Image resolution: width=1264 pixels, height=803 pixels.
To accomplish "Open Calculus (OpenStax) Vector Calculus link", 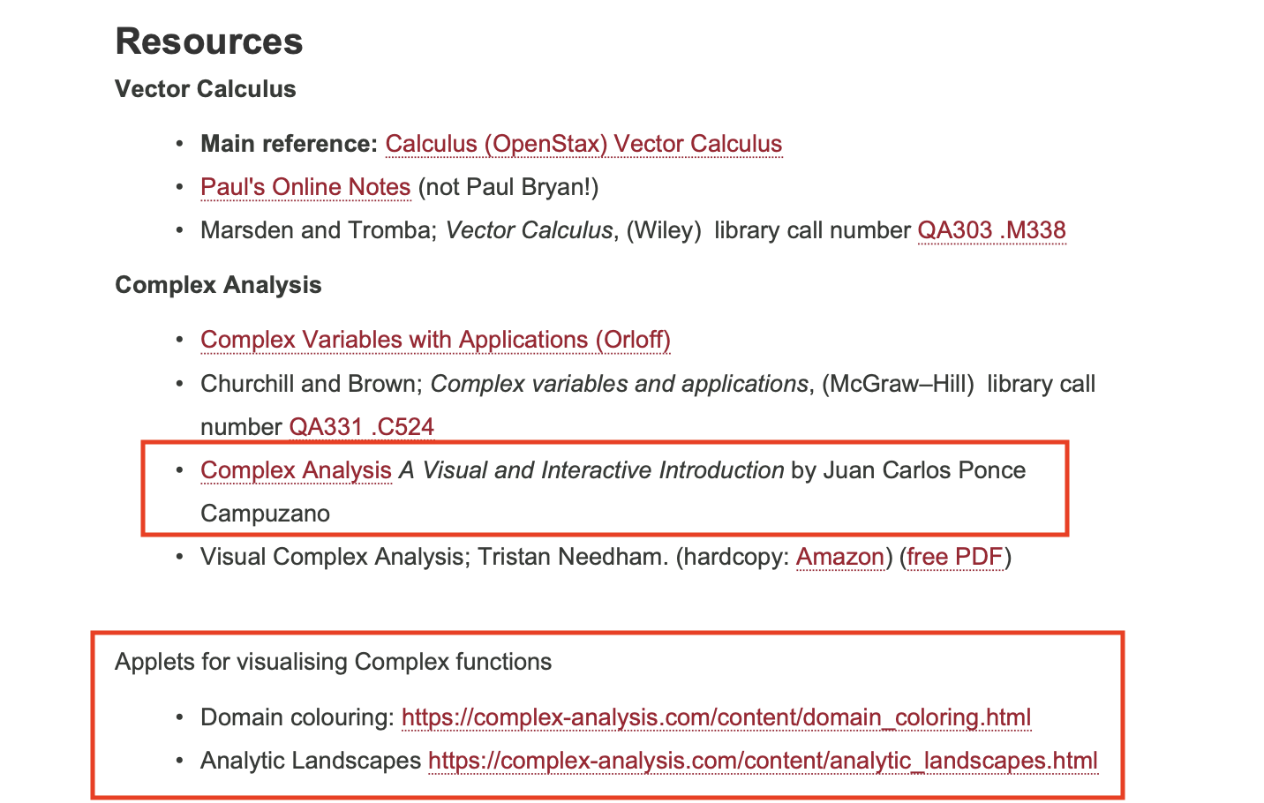I will [x=583, y=144].
